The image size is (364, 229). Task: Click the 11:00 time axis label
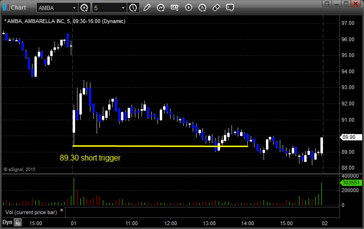coord(132,223)
